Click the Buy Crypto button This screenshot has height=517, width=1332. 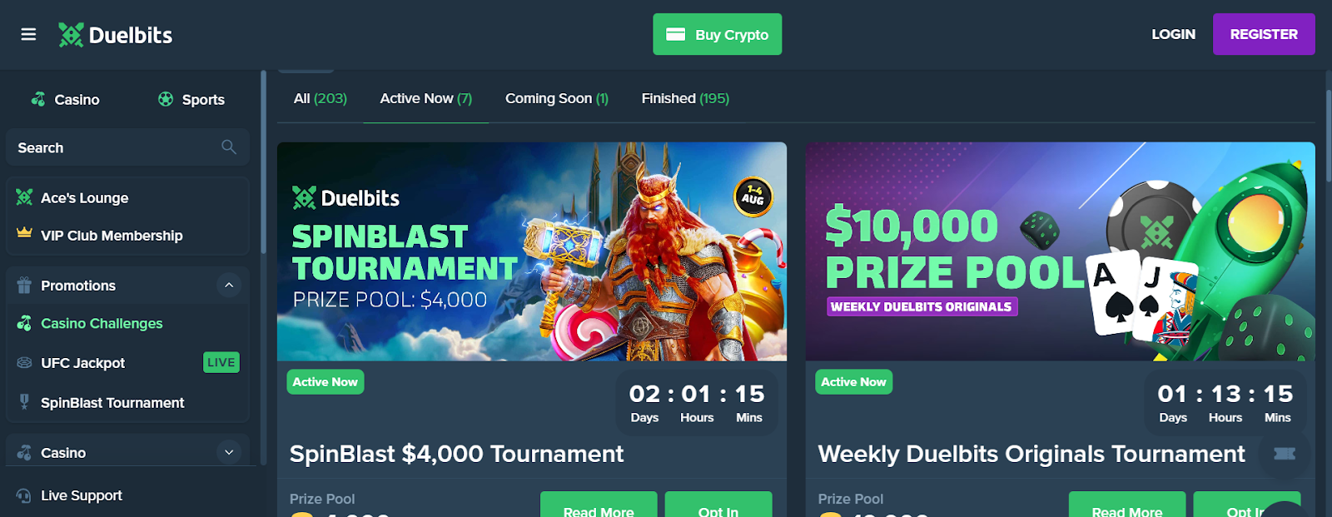click(x=717, y=34)
